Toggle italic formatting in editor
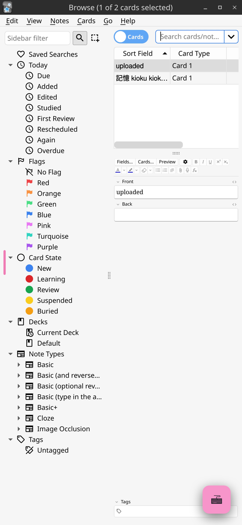Image resolution: width=242 pixels, height=525 pixels. [203, 162]
